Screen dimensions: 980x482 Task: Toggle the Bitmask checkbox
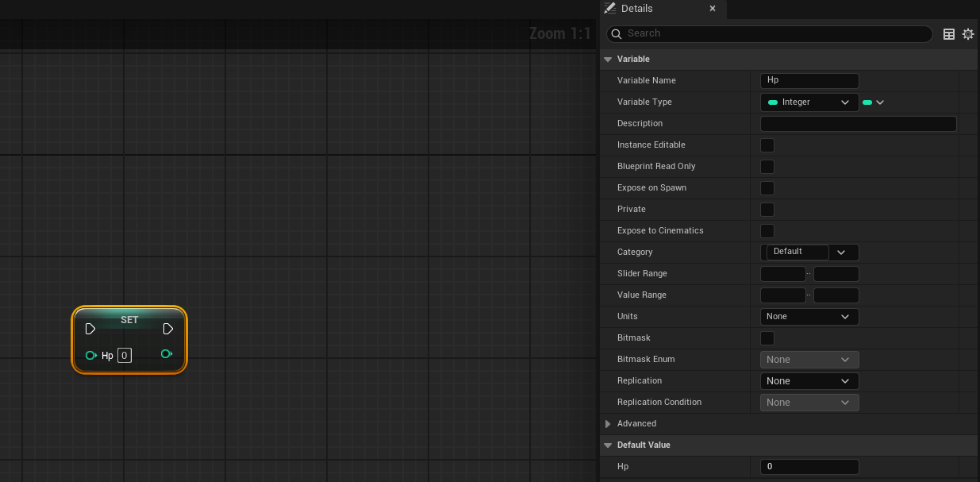point(767,338)
